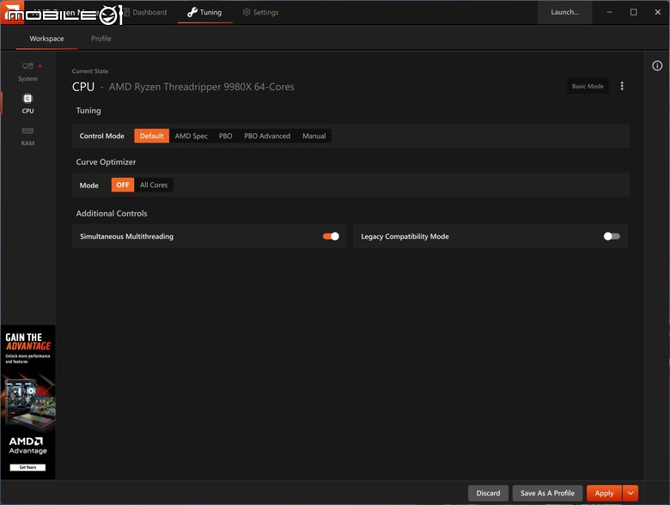
Task: Select the Workspace sub-tab
Action: tap(46, 39)
